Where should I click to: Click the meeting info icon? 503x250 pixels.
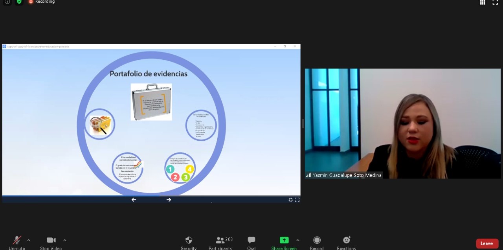[7, 2]
